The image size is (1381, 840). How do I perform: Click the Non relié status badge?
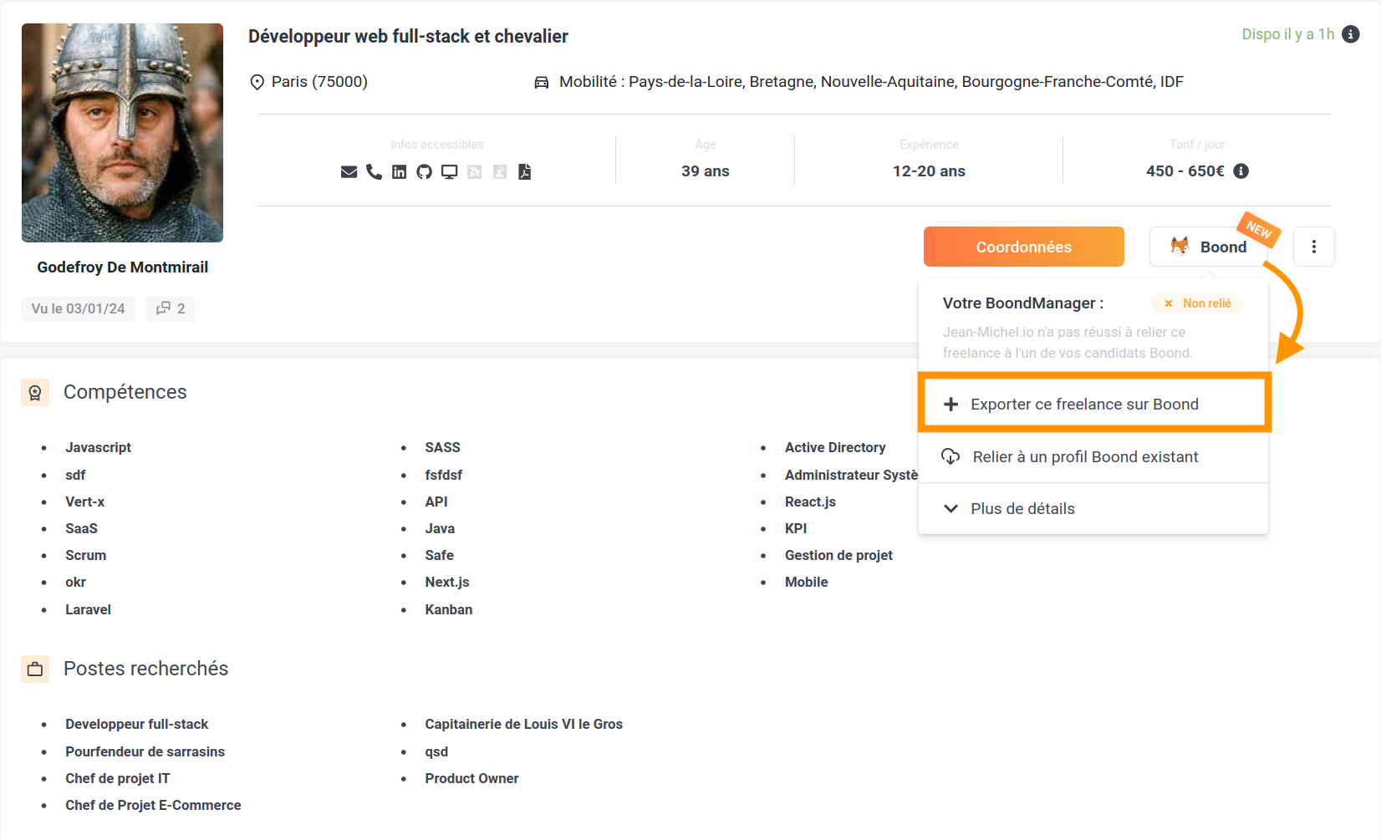click(x=1197, y=303)
